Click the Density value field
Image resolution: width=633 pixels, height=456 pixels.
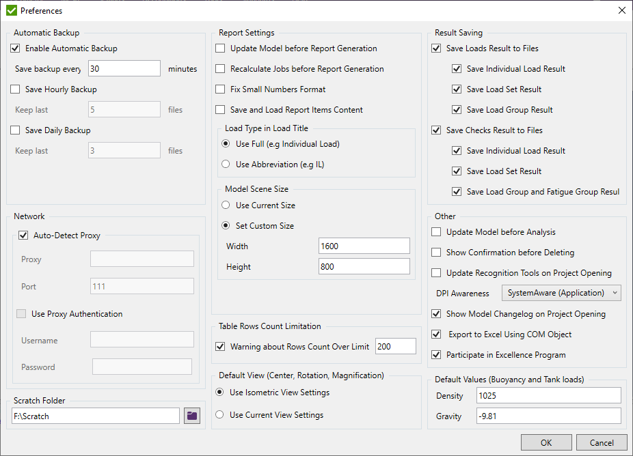(x=548, y=395)
